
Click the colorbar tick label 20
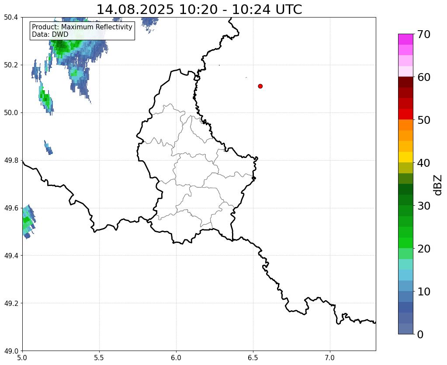tap(424, 249)
